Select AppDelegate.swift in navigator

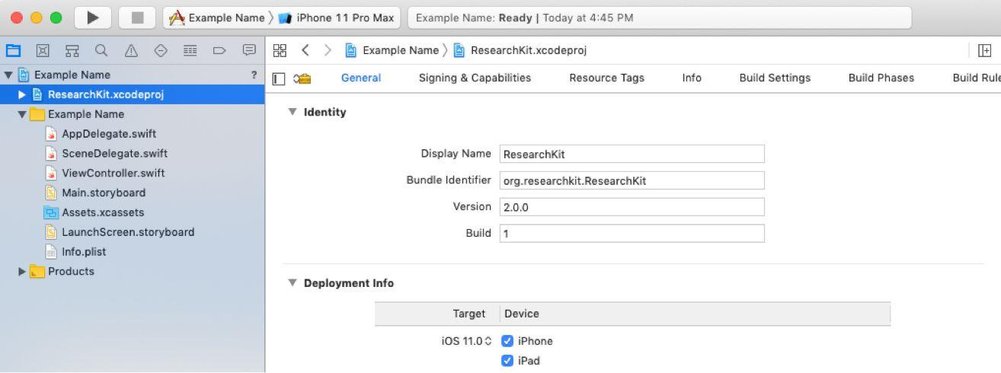tap(133, 134)
